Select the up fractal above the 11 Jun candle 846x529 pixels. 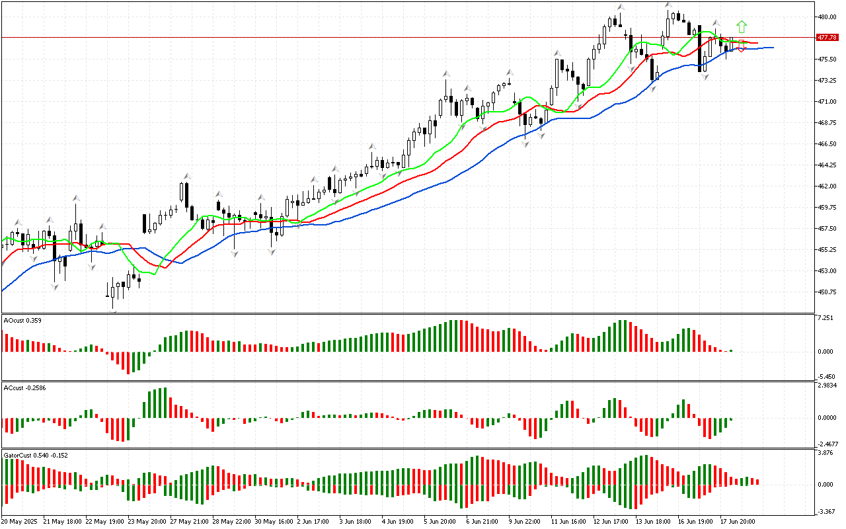(558, 52)
